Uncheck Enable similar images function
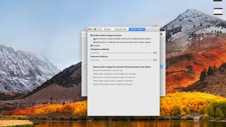Viewport: 226px width, 127px height. [x=91, y=35]
